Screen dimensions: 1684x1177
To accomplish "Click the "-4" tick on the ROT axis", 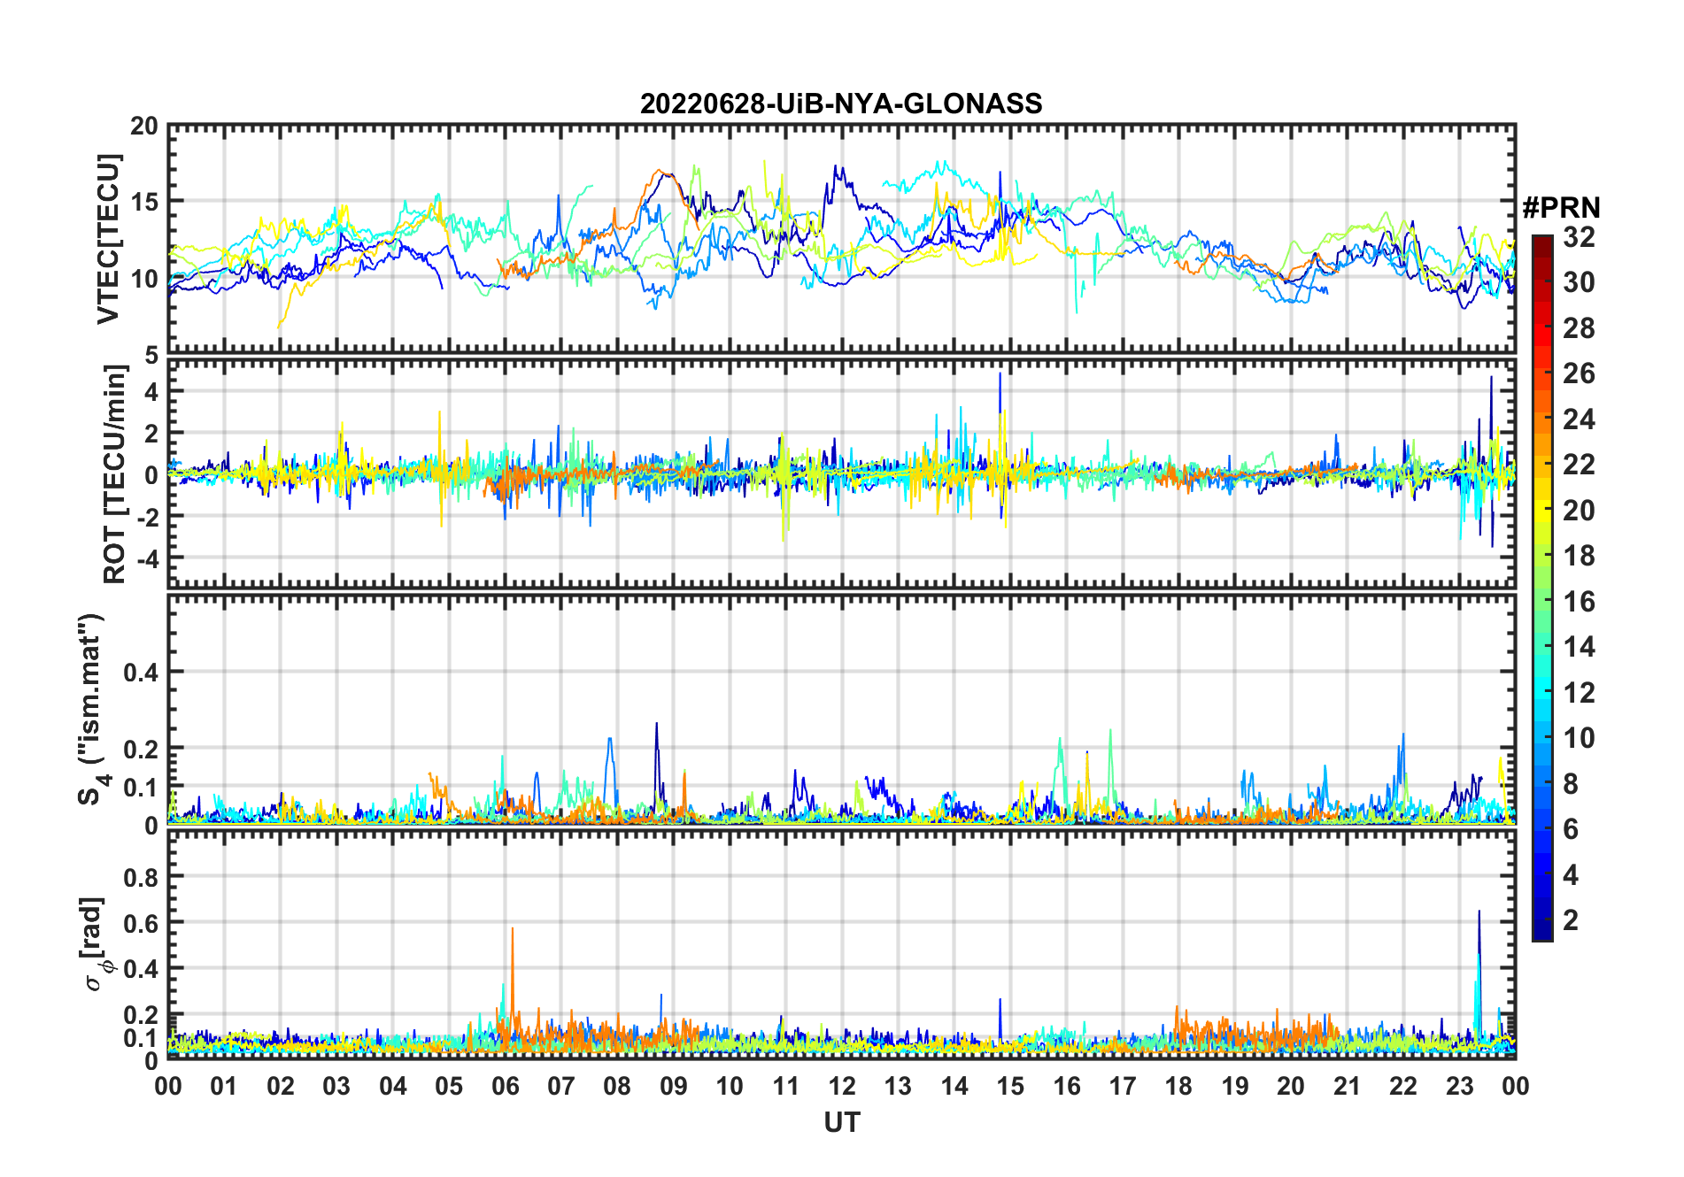I will (x=147, y=558).
